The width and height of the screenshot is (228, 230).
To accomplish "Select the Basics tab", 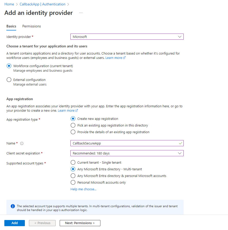I will coord(11,26).
